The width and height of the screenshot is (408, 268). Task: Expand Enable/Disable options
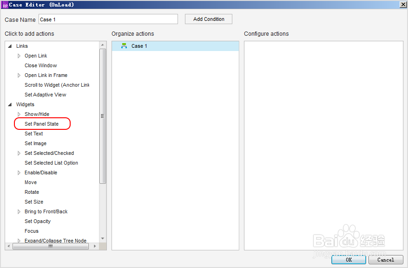[x=19, y=172]
